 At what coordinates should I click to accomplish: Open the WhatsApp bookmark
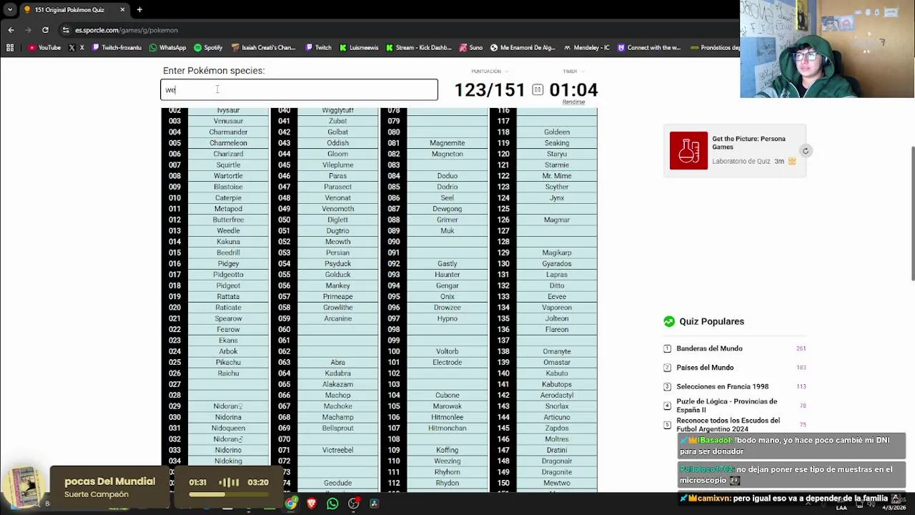tap(167, 48)
